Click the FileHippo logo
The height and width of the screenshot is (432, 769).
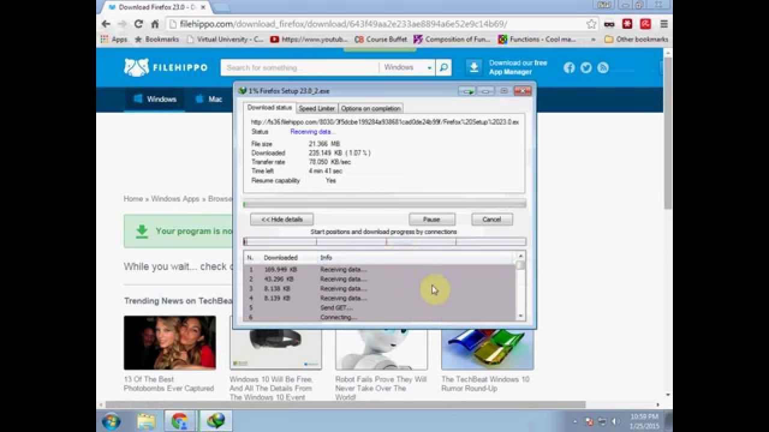166,67
